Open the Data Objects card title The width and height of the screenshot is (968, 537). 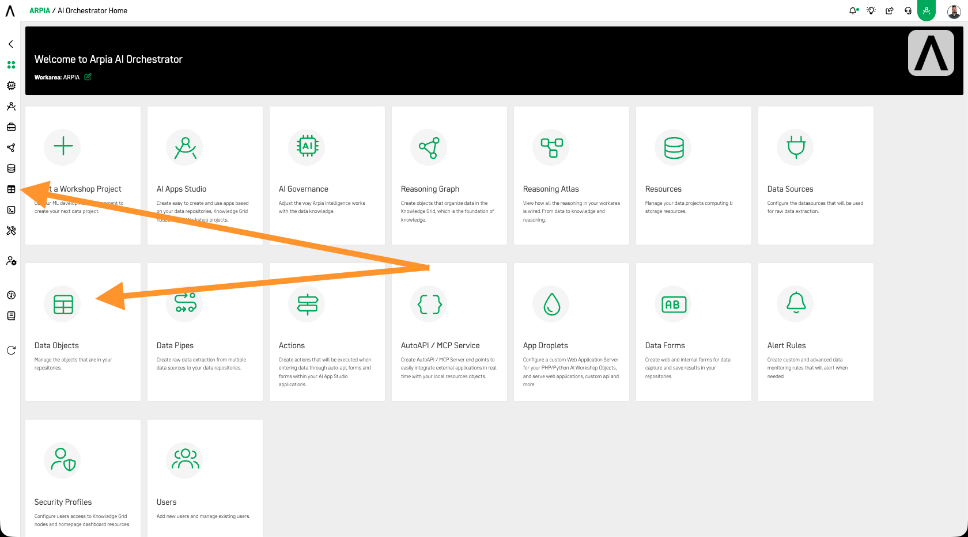pyautogui.click(x=56, y=345)
